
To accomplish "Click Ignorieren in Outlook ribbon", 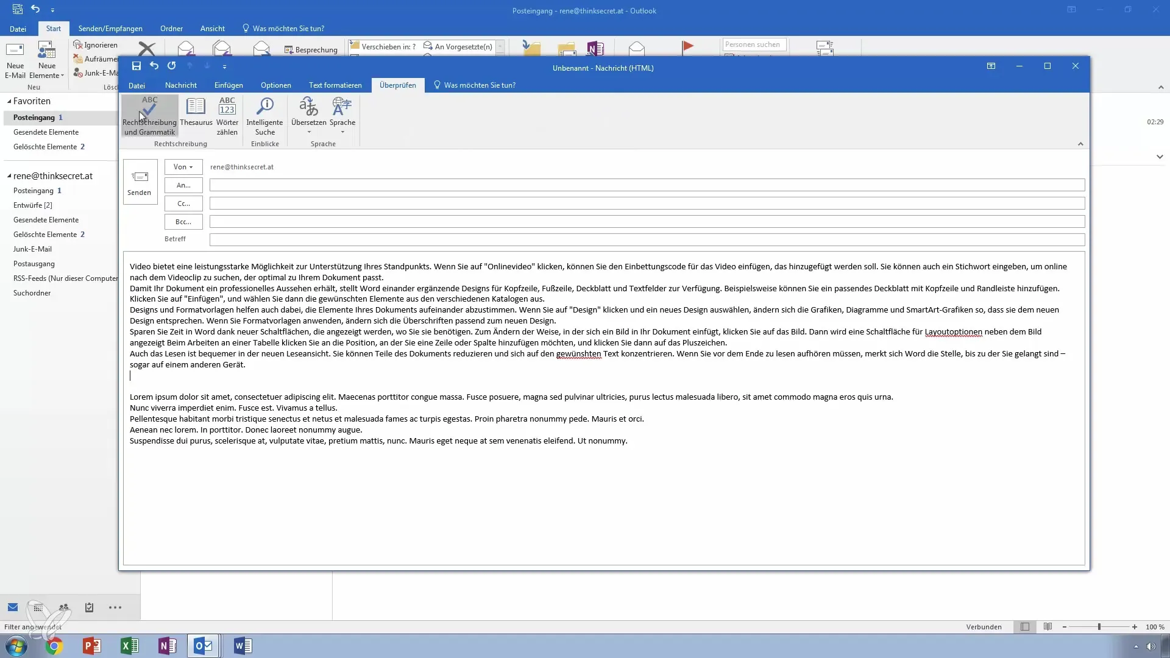I will click(x=96, y=45).
